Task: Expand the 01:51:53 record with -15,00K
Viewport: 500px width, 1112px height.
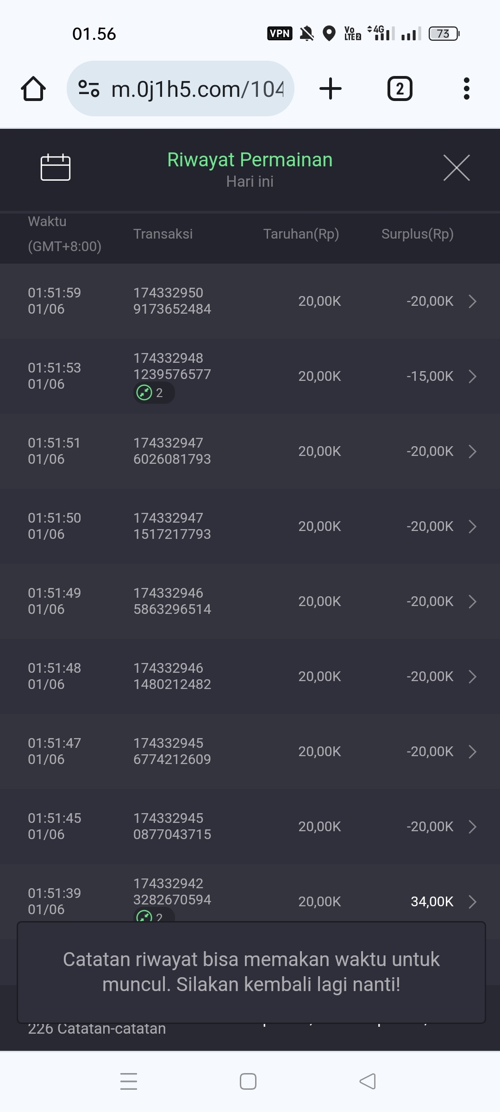Action: click(472, 376)
